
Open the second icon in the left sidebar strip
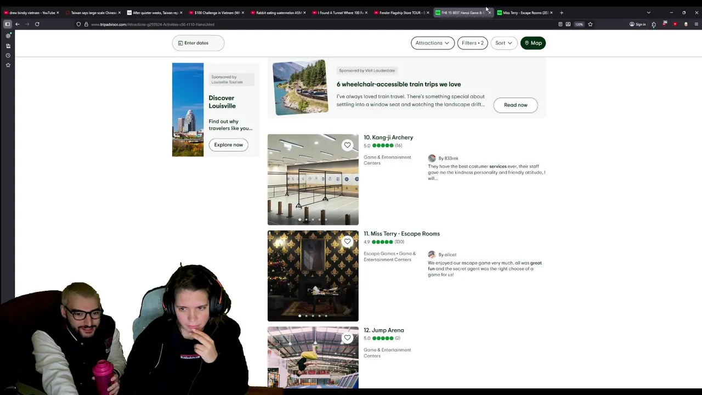[x=8, y=46]
